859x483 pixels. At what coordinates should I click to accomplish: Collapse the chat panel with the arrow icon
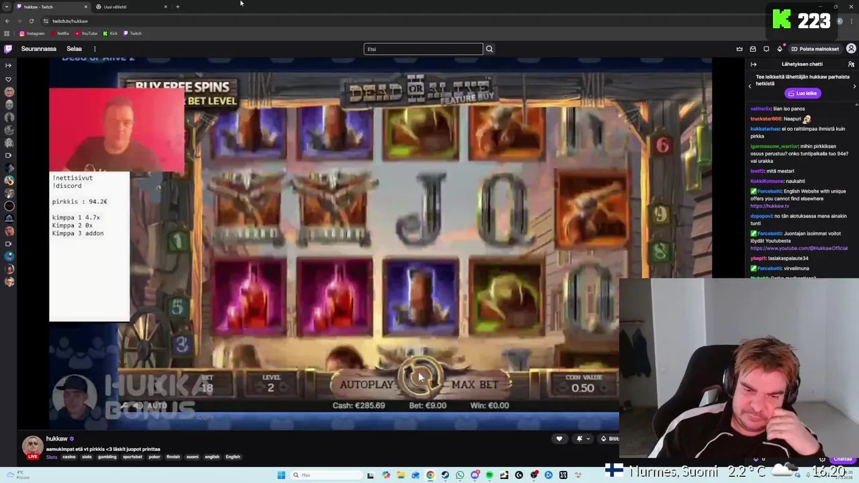tap(753, 64)
